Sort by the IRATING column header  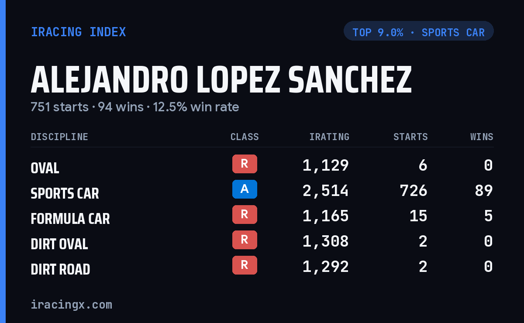(x=329, y=137)
